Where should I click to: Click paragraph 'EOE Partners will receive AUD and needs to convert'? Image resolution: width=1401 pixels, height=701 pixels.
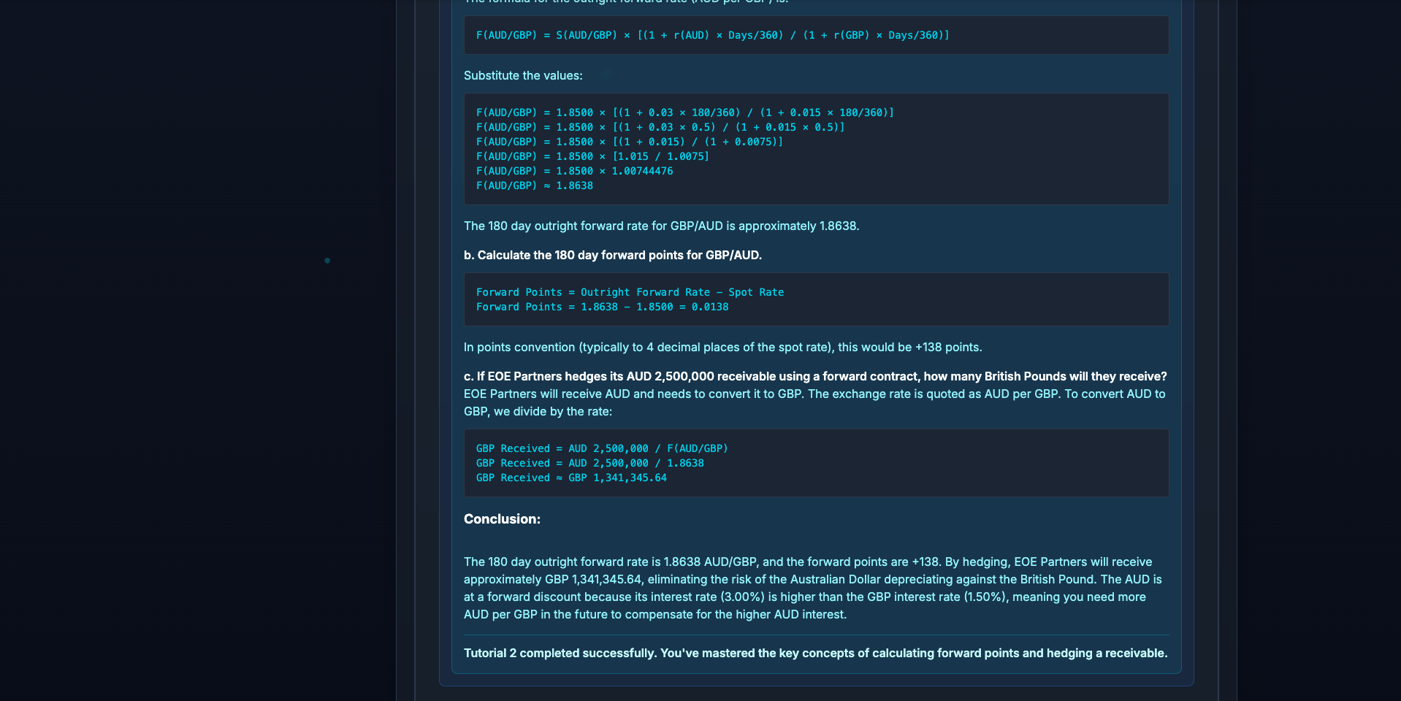tap(814, 402)
